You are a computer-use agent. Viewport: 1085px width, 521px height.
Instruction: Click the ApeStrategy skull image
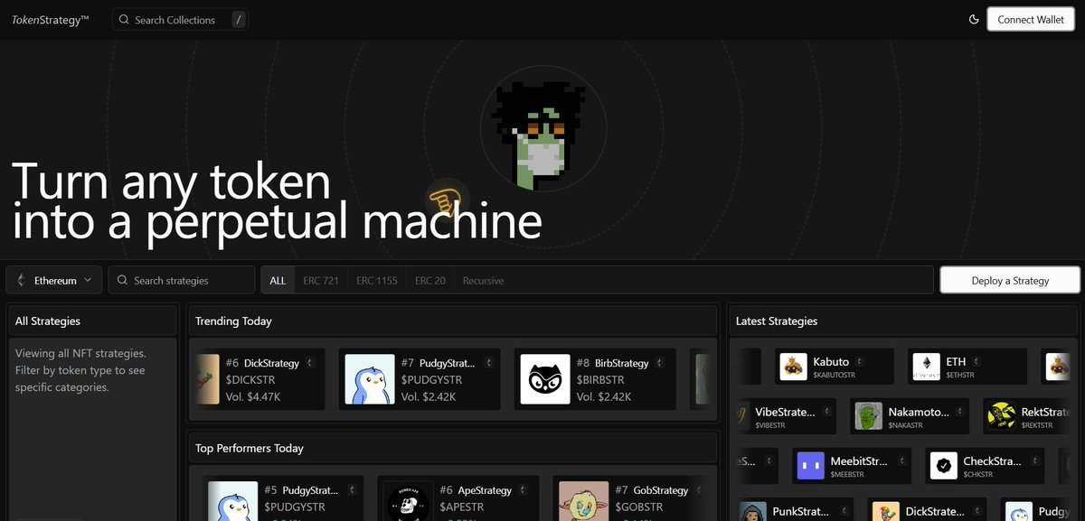click(x=409, y=501)
